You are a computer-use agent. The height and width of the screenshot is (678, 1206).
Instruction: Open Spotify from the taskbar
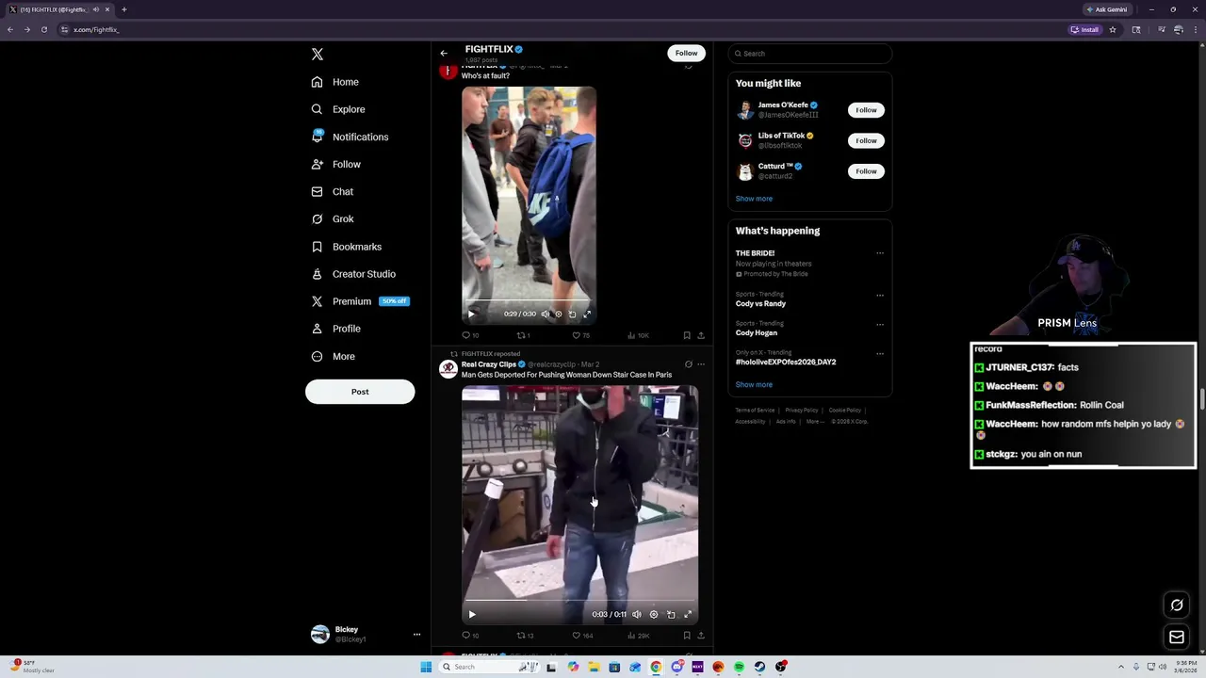coord(739,667)
